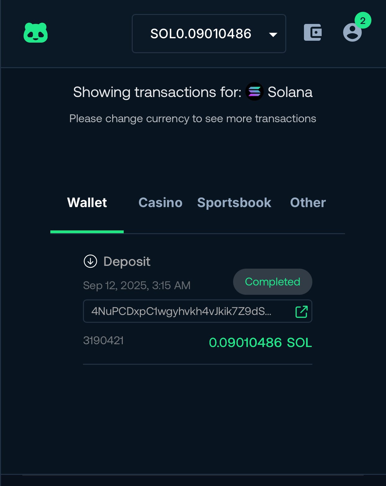This screenshot has width=386, height=486.
Task: Click the Sep 12, 2025 timestamp
Action: click(137, 285)
